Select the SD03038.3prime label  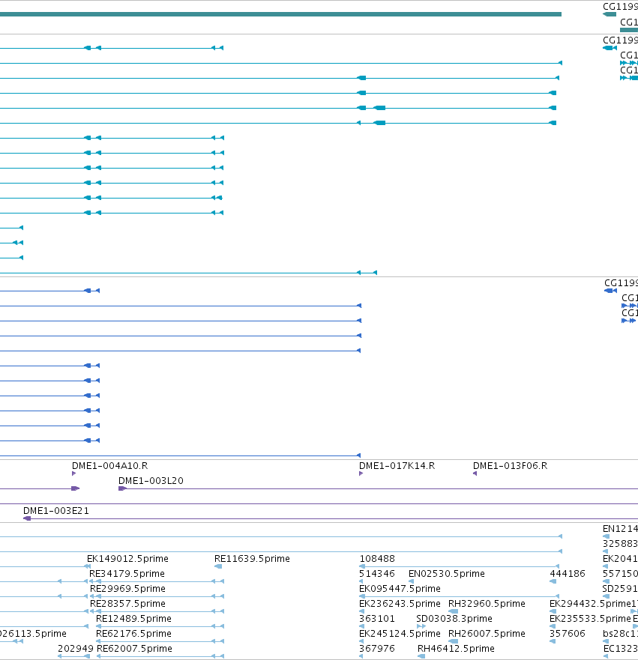454,619
